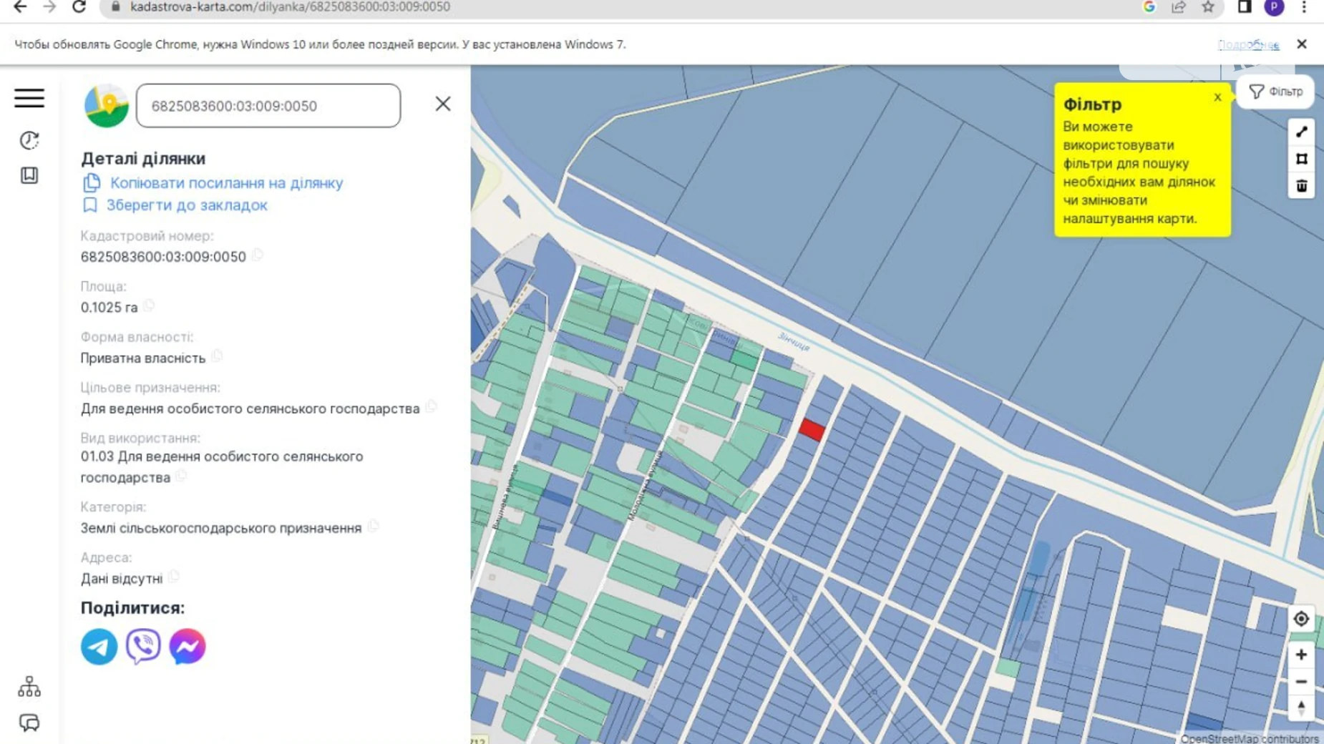This screenshot has width=1324, height=744.
Task: Share parcel via Viber
Action: click(143, 647)
